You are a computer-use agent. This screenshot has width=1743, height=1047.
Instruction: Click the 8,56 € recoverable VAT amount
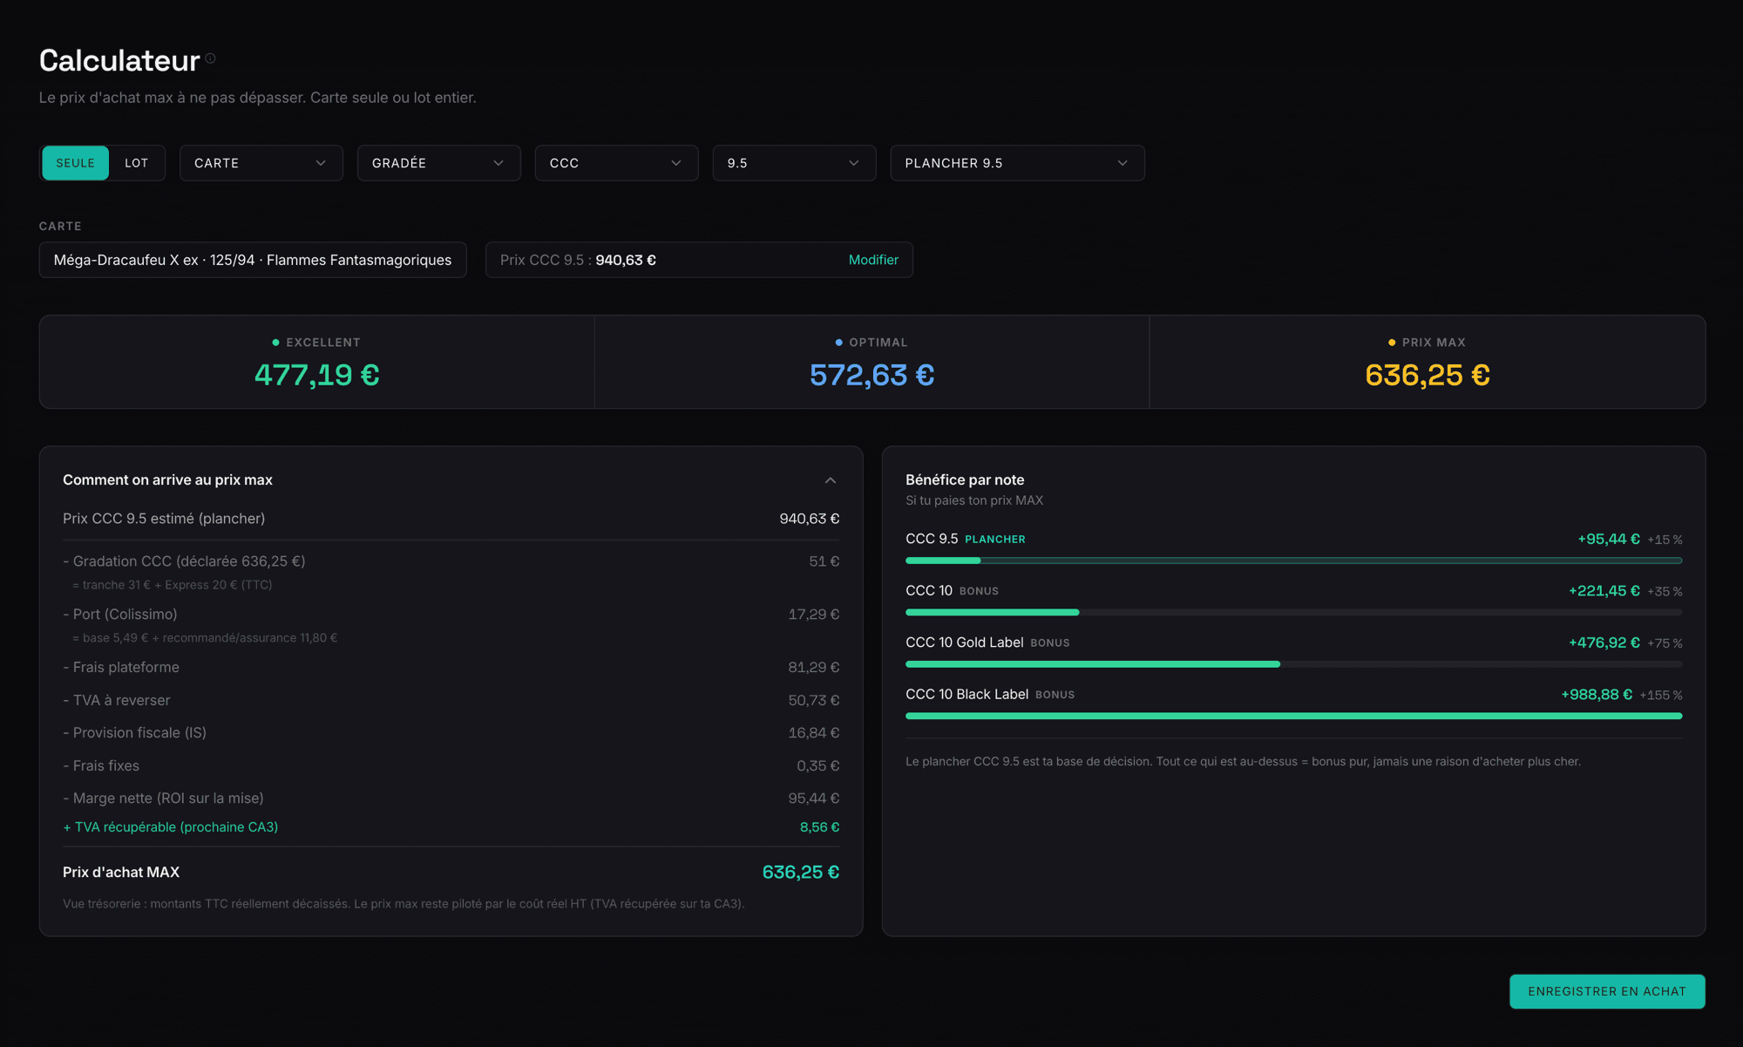pos(820,827)
